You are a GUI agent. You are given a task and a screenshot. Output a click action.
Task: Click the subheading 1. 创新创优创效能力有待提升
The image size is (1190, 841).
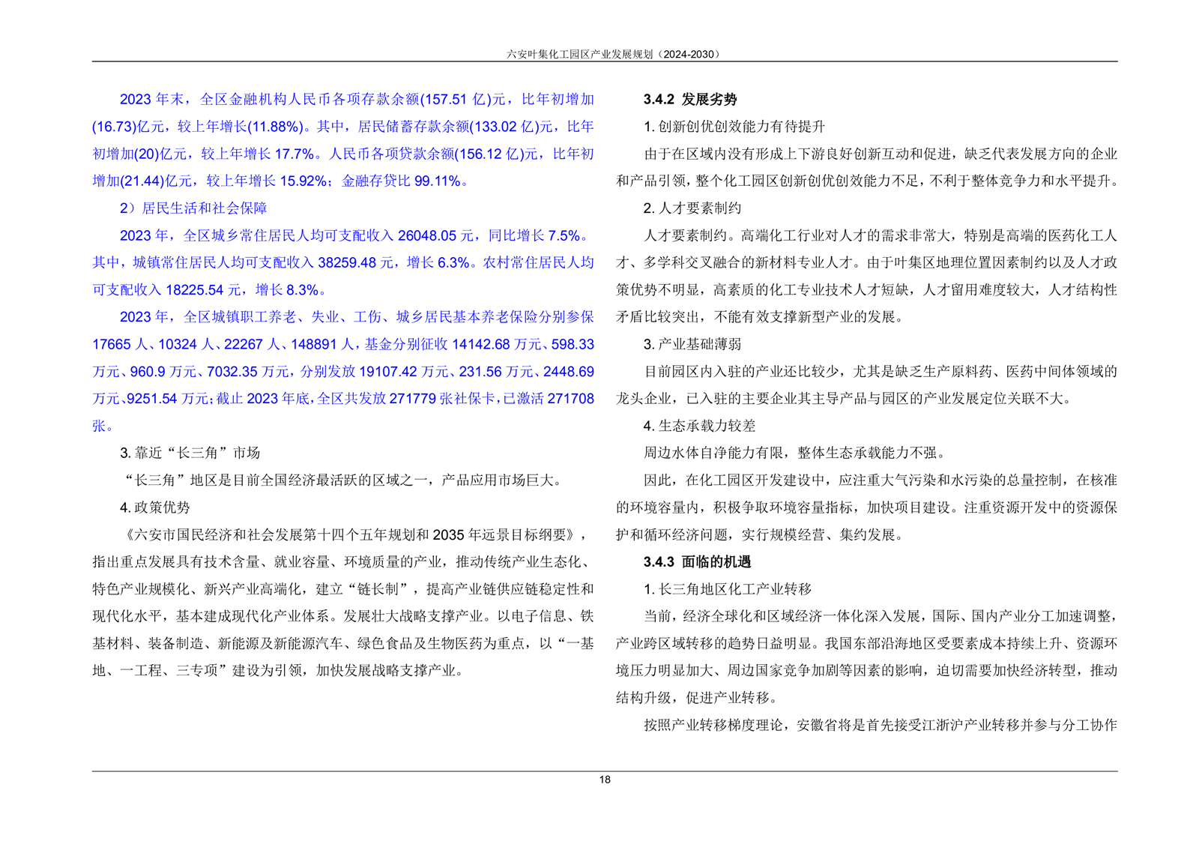(734, 126)
